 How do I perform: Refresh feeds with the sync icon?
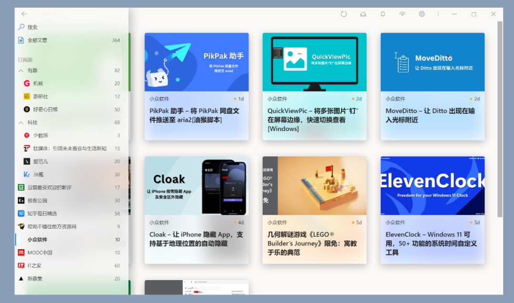pyautogui.click(x=344, y=14)
